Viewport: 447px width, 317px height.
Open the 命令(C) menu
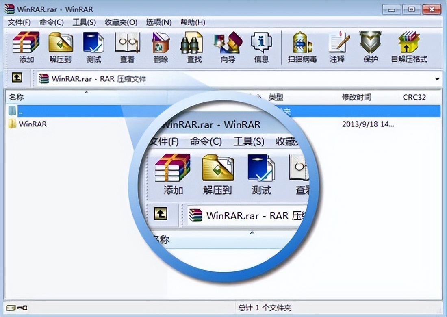[52, 22]
